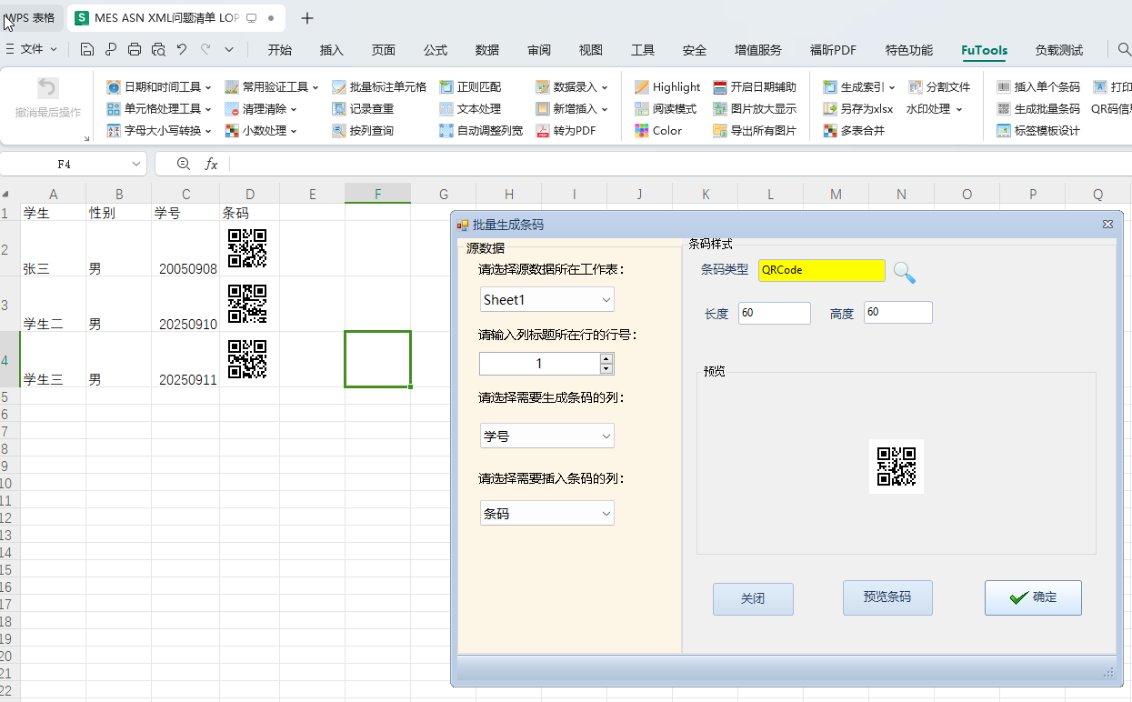
Task: Open 水印处理 menu
Action: (x=935, y=109)
